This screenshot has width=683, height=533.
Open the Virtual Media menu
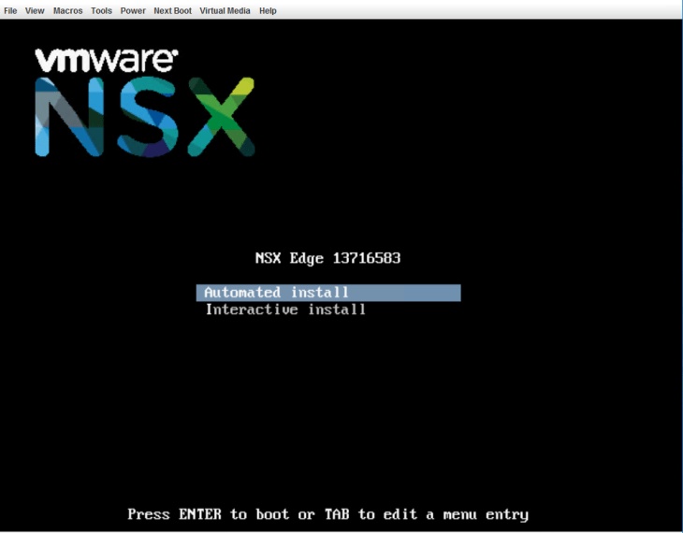[x=225, y=11]
